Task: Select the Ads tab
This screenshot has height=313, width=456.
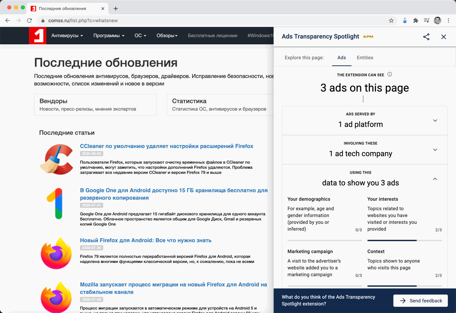Action: [x=342, y=57]
